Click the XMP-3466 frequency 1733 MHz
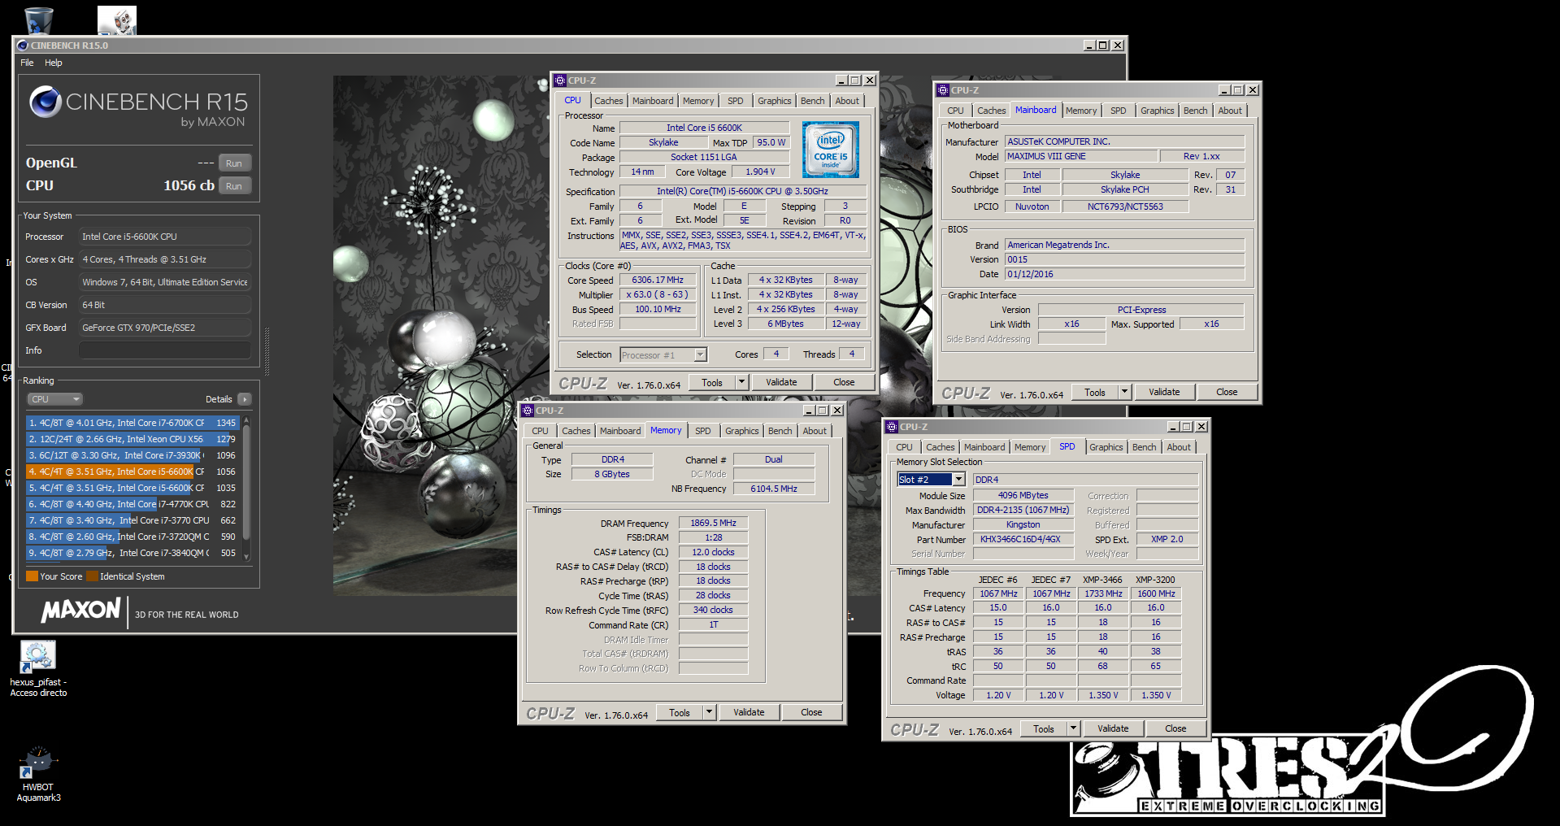The height and width of the screenshot is (826, 1560). [x=1103, y=593]
